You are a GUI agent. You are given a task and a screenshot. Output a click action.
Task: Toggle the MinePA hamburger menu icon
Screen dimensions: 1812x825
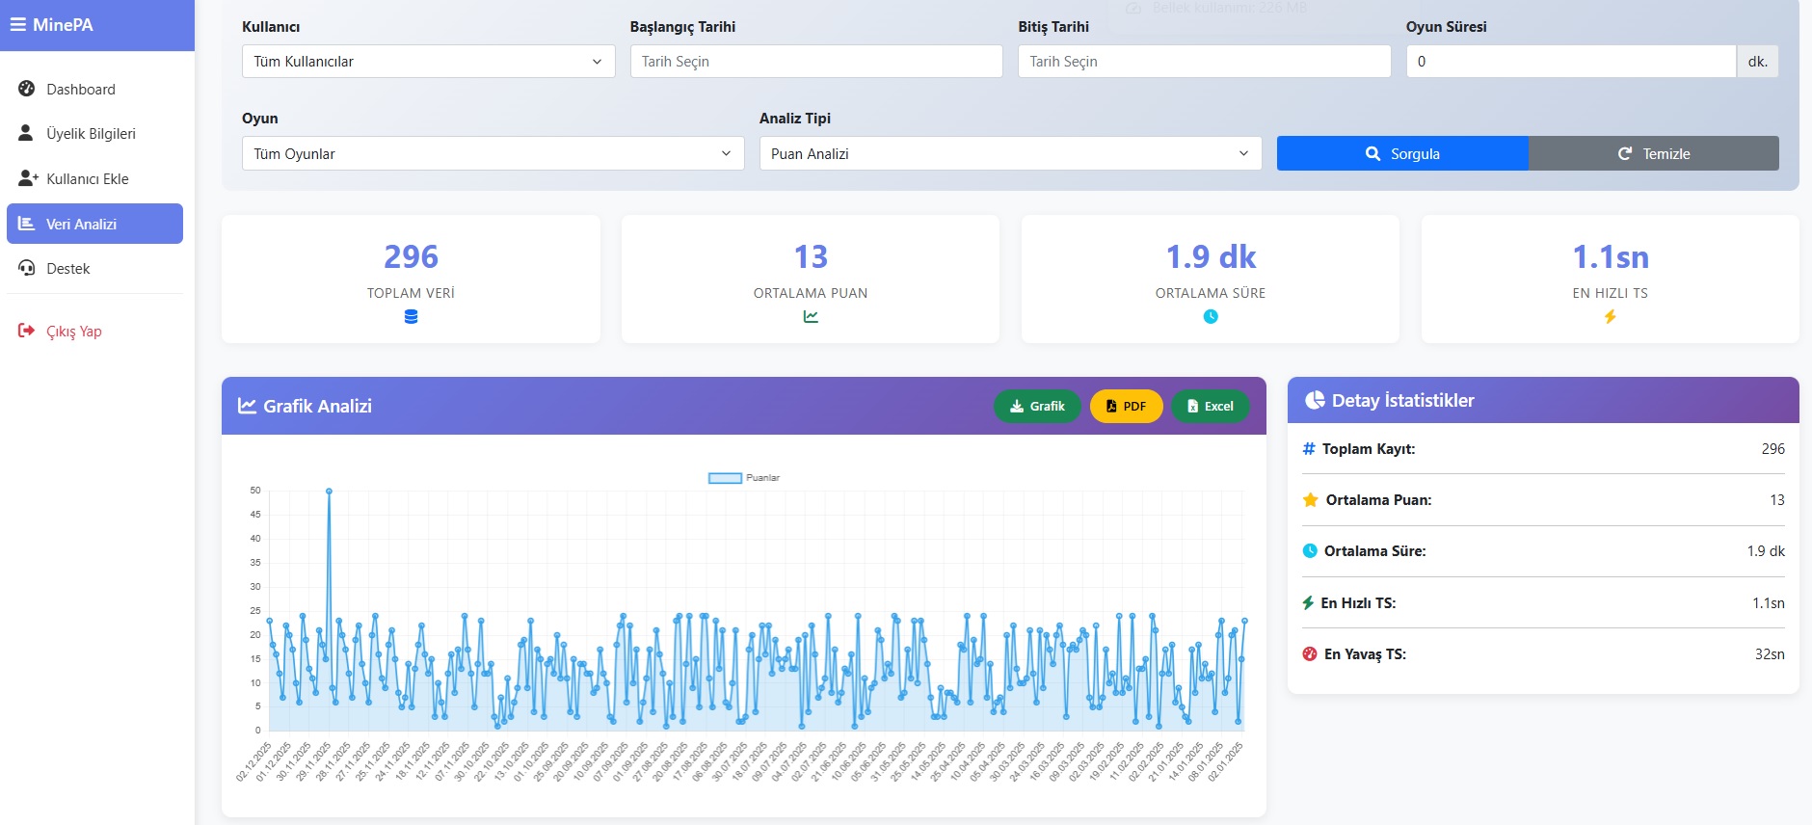(x=18, y=25)
